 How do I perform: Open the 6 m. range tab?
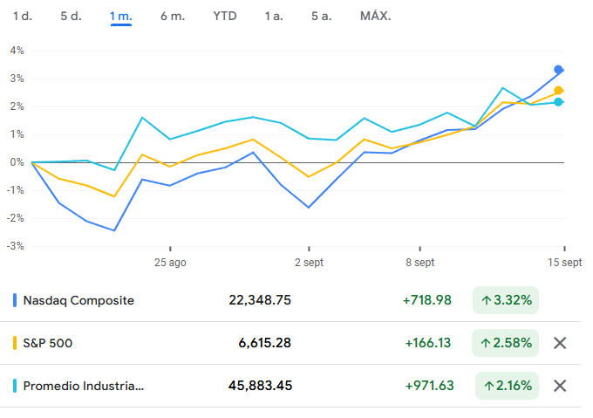[173, 17]
